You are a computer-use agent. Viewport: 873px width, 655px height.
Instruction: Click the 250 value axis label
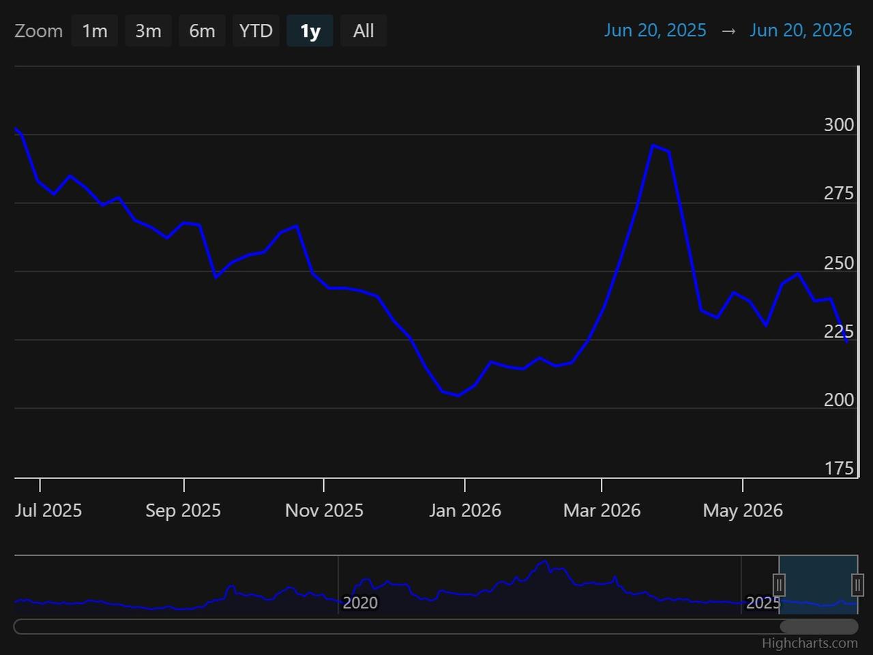[x=839, y=263]
